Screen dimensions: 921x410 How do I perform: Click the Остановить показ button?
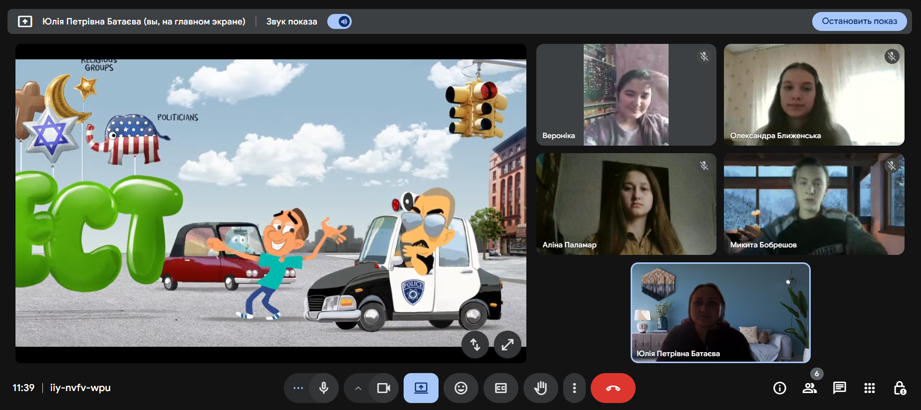click(x=859, y=21)
